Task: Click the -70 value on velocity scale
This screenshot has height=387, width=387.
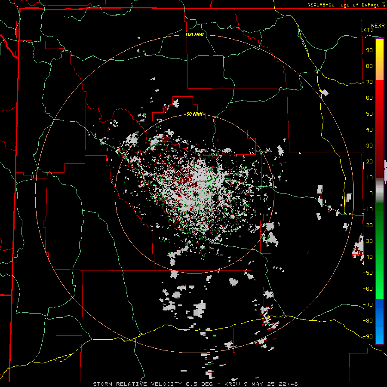Action: pyautogui.click(x=368, y=305)
